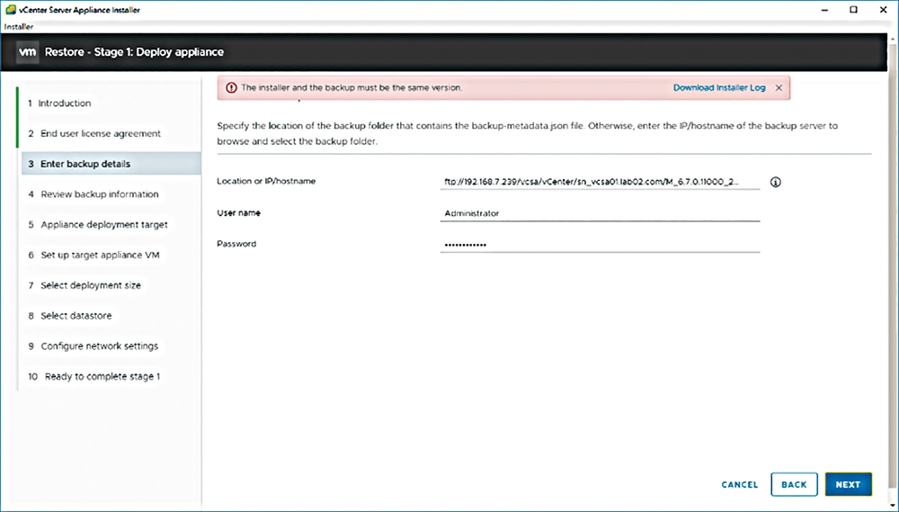Maximize the installer window

[x=854, y=10]
